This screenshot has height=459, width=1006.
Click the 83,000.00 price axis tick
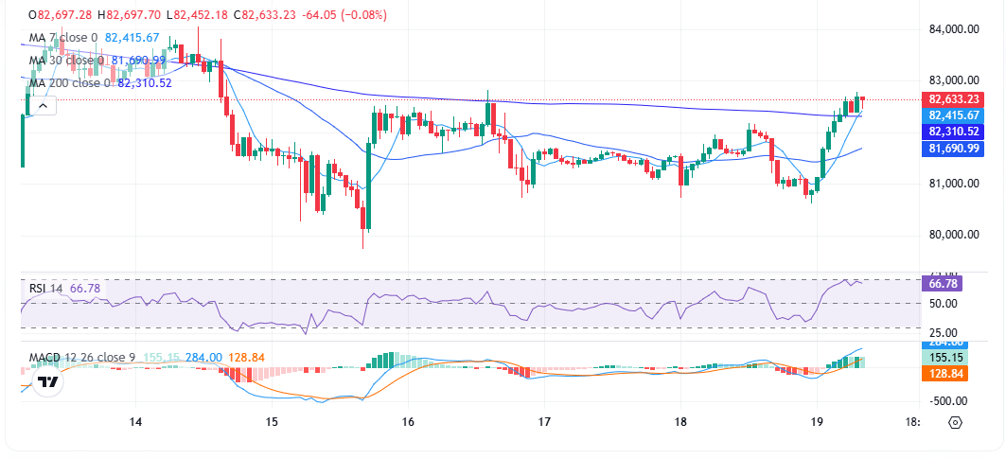[953, 80]
